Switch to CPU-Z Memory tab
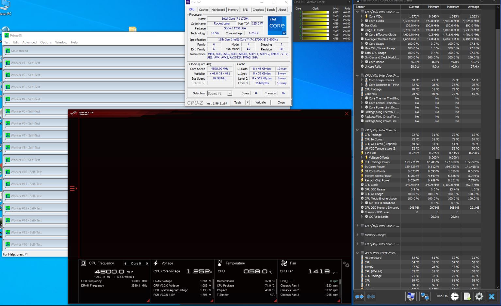 pyautogui.click(x=233, y=10)
